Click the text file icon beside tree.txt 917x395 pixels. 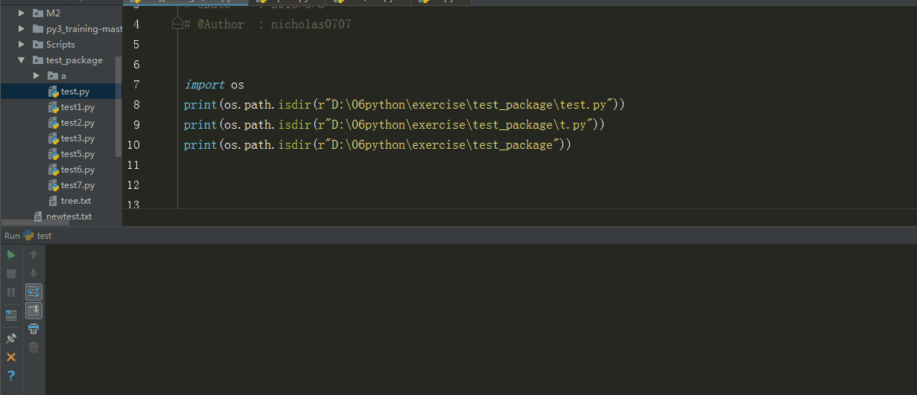53,201
